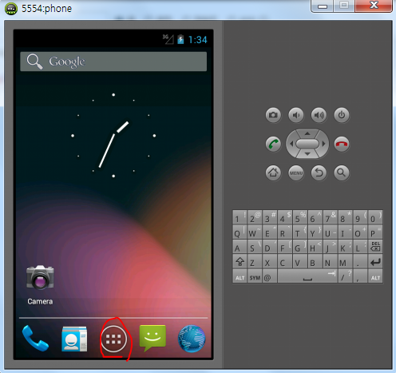
Task: Click the right ALT key
Action: coord(375,276)
